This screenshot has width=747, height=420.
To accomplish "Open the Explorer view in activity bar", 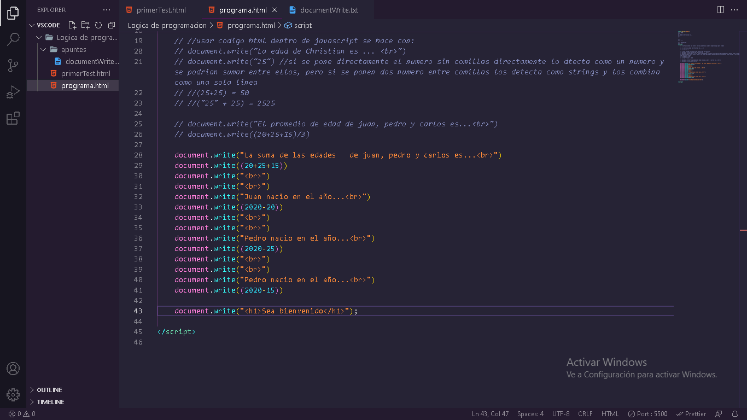I will 13,13.
